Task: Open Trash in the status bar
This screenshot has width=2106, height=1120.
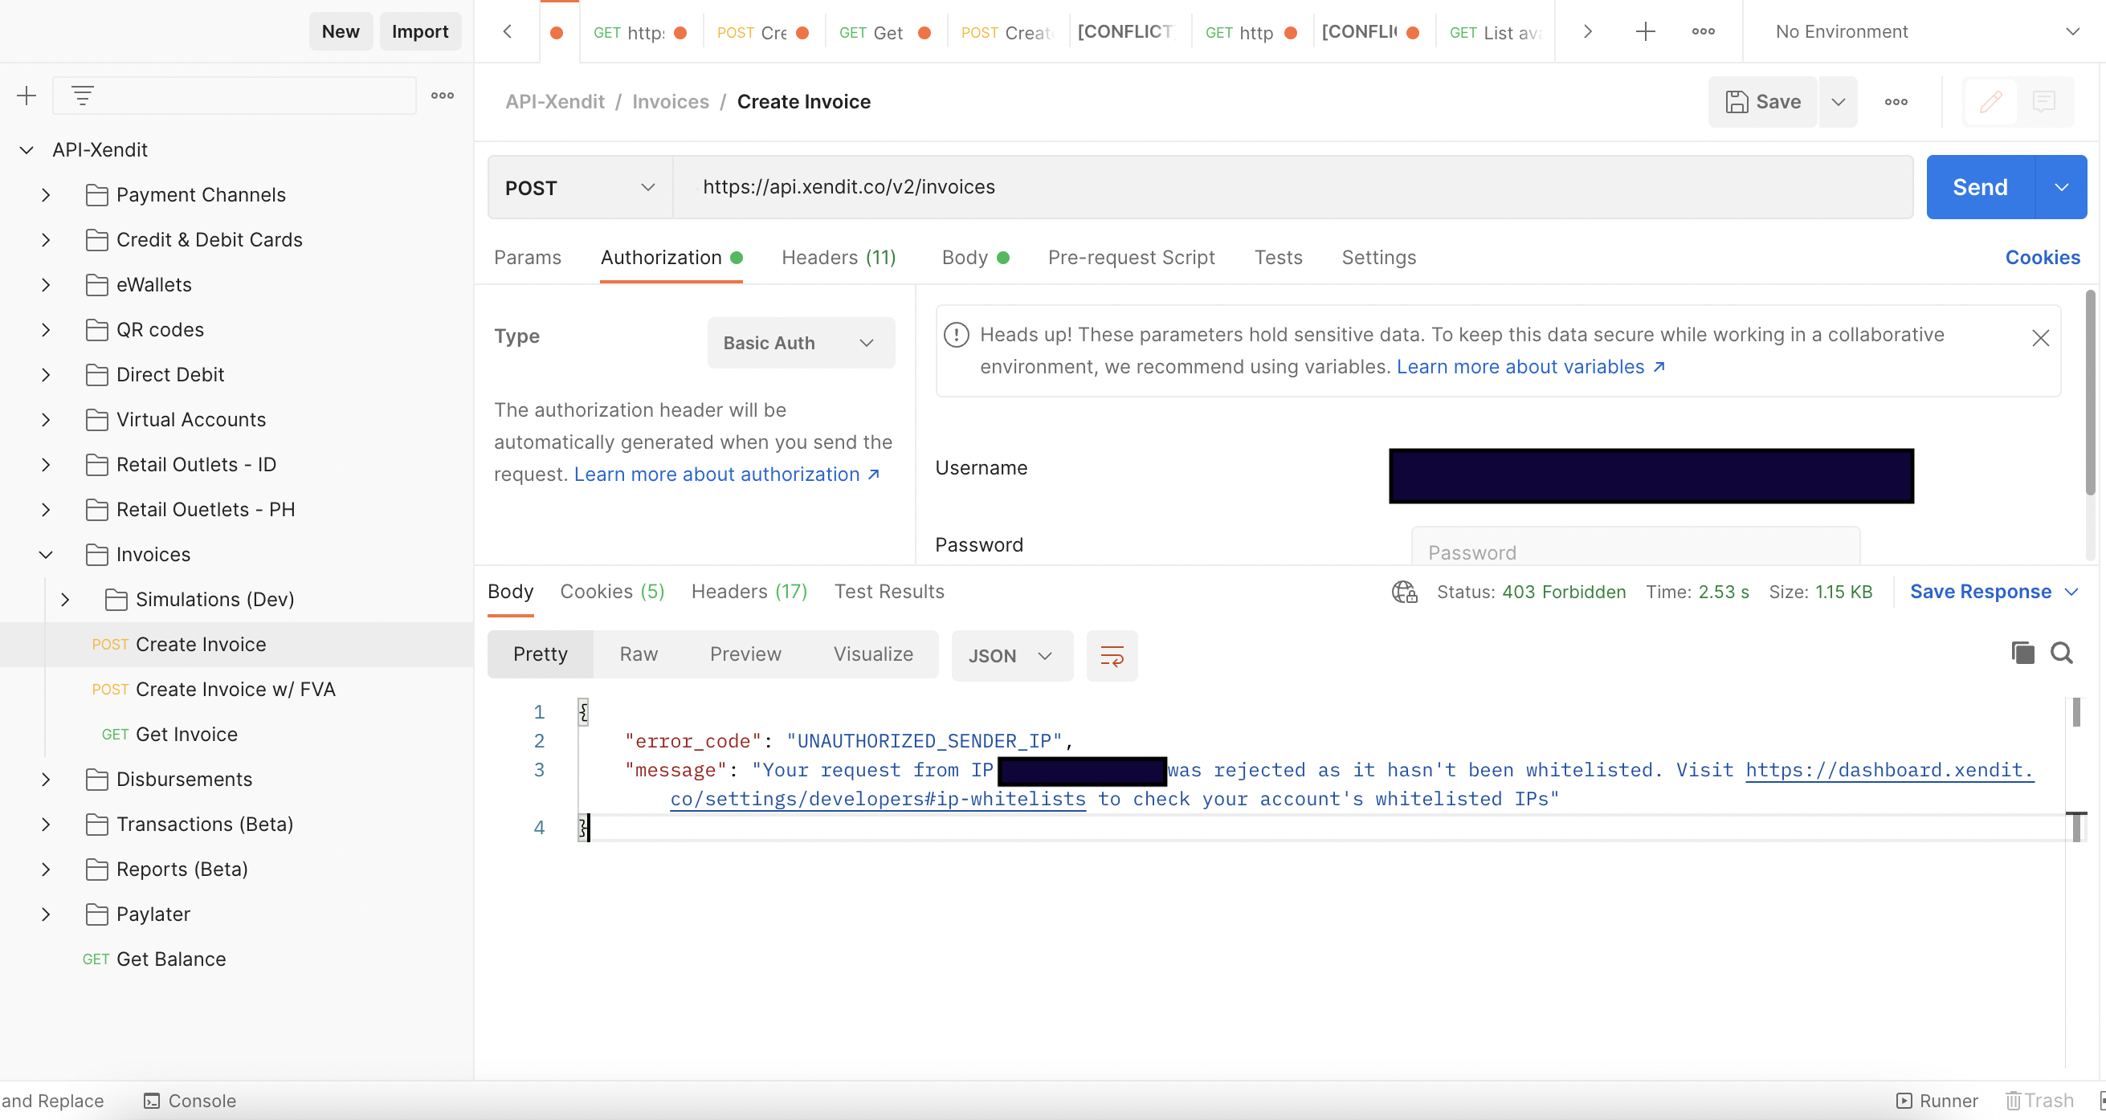Action: point(2039,1101)
